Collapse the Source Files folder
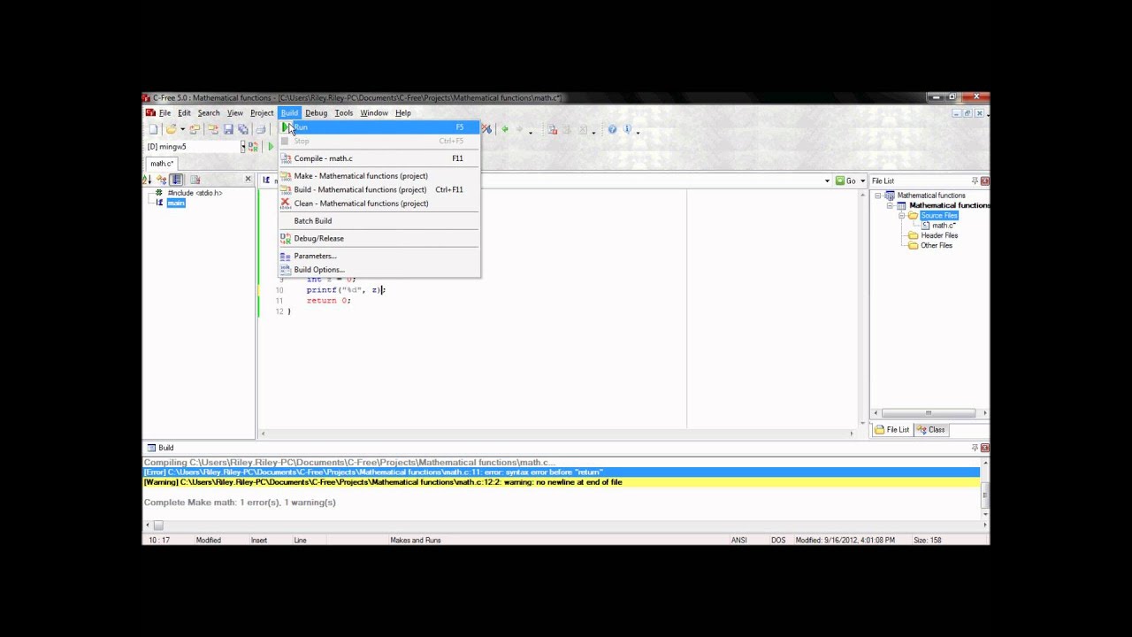 click(901, 216)
